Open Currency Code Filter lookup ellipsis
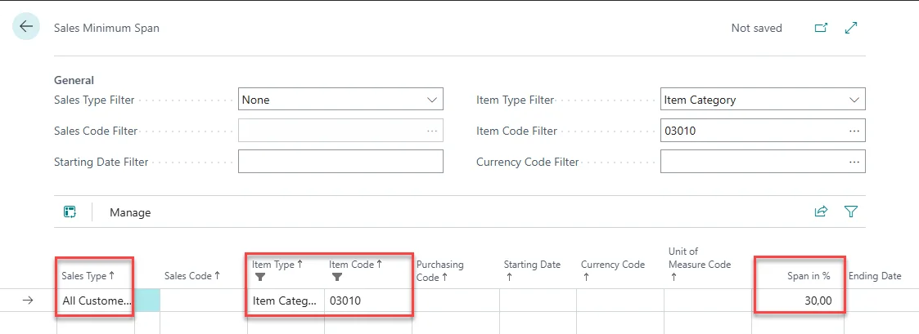Viewport: 919px width, 334px height. point(854,162)
